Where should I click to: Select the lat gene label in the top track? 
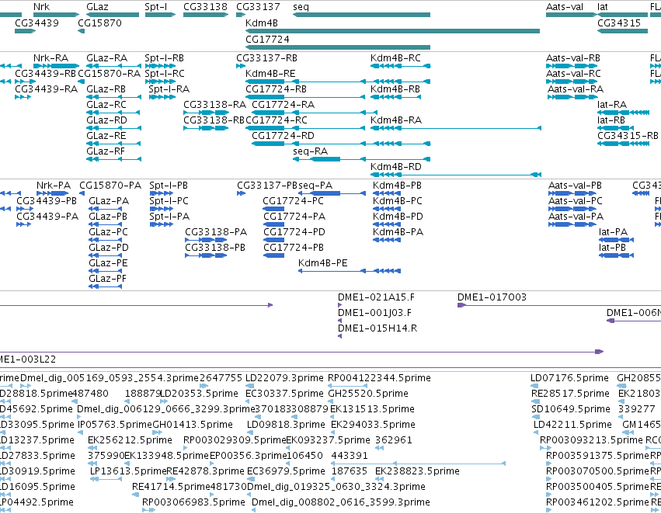603,7
